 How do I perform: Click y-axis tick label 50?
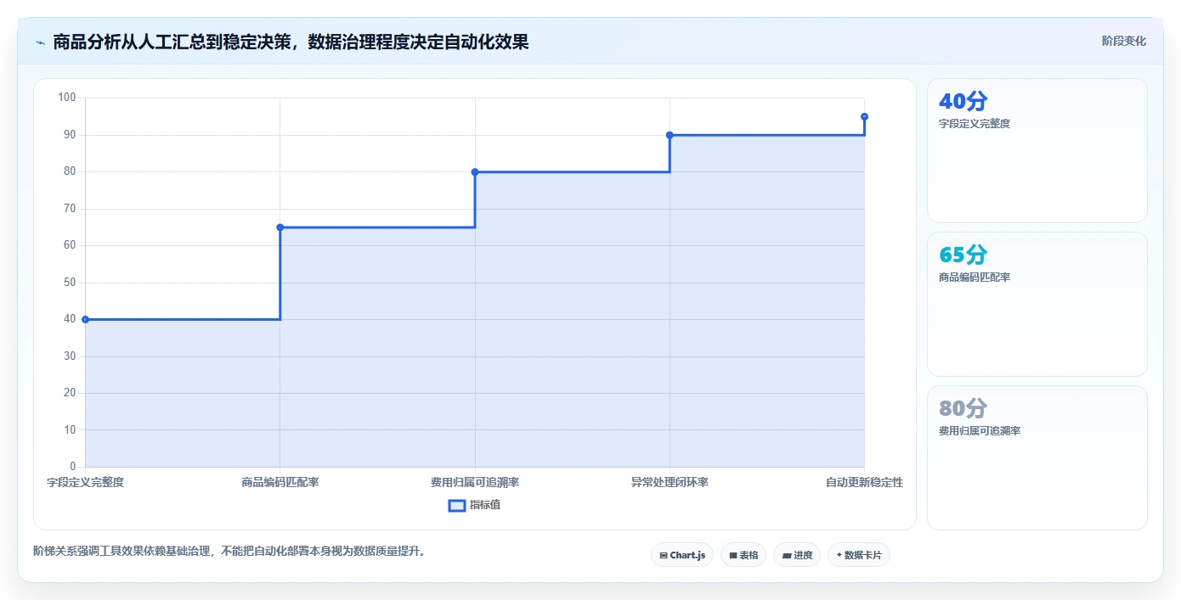[70, 283]
